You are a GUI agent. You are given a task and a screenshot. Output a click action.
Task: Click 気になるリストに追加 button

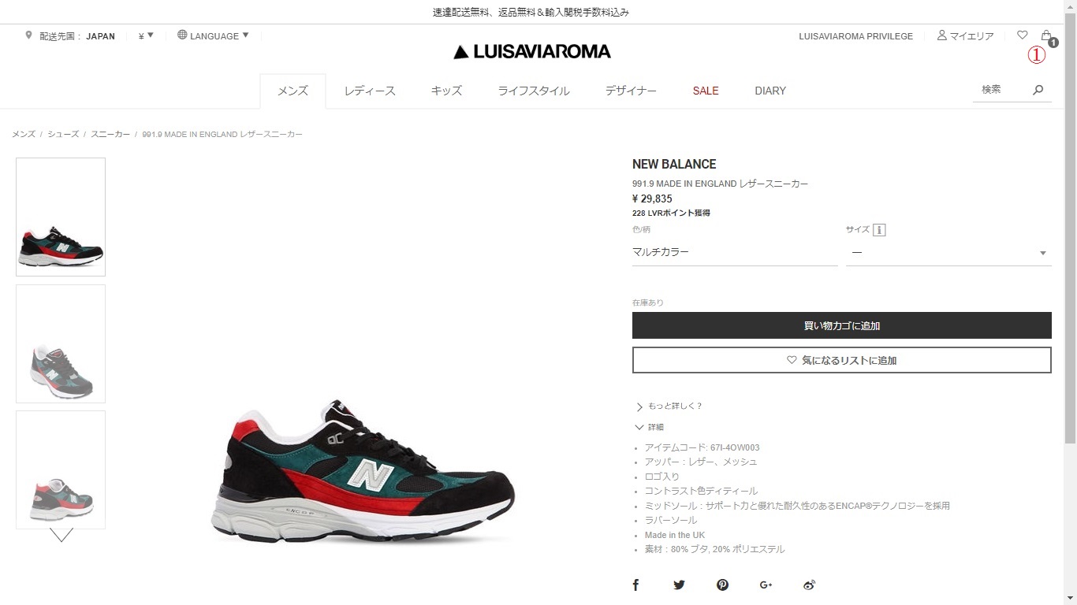point(842,360)
